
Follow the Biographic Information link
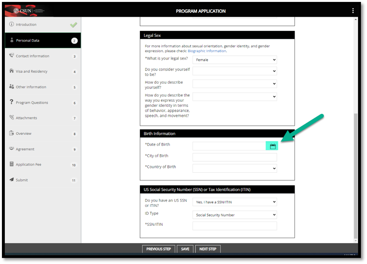[x=207, y=51]
